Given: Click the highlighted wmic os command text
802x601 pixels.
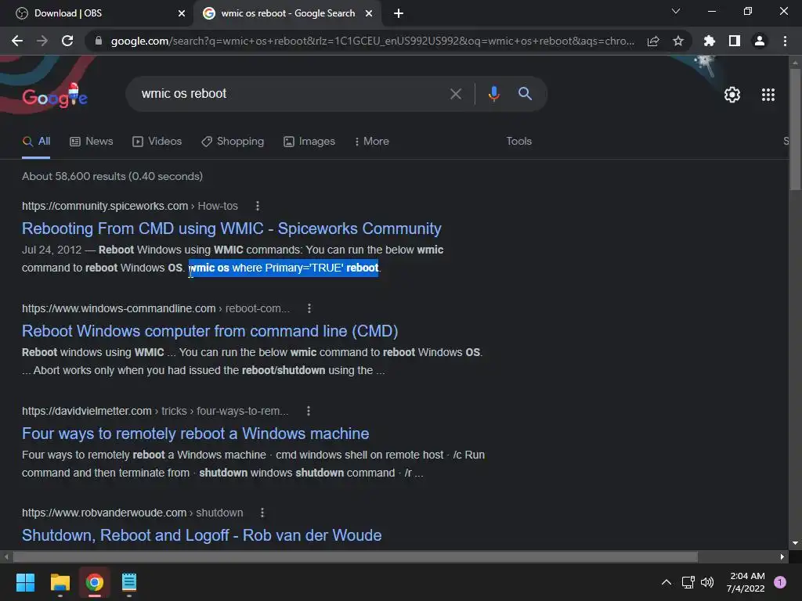Looking at the screenshot, I should tap(284, 268).
